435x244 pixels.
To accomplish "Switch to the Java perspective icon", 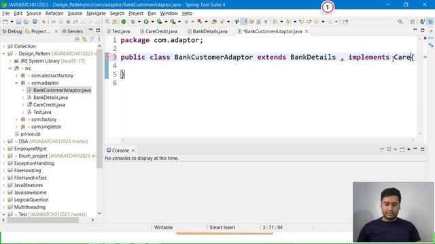I will coord(422,22).
